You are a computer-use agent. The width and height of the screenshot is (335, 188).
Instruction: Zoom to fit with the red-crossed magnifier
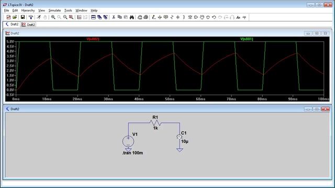pyautogui.click(x=71, y=17)
